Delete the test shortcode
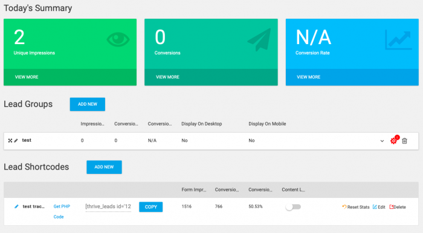Screen dimensions: 423x233 [398, 207]
